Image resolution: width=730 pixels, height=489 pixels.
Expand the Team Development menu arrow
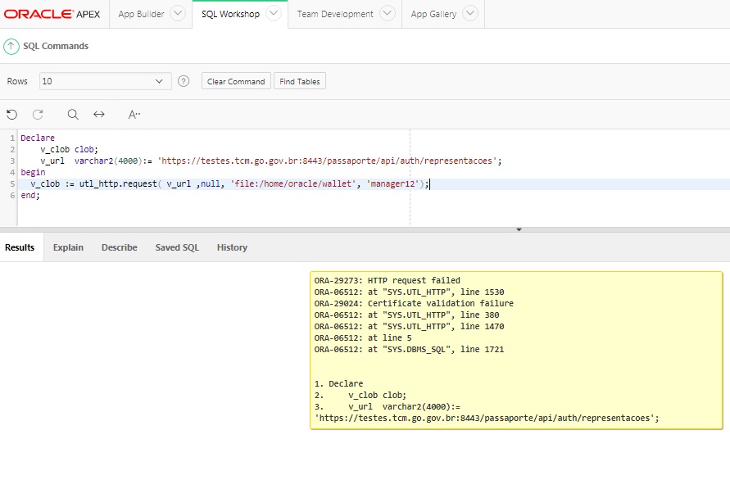[x=388, y=14]
